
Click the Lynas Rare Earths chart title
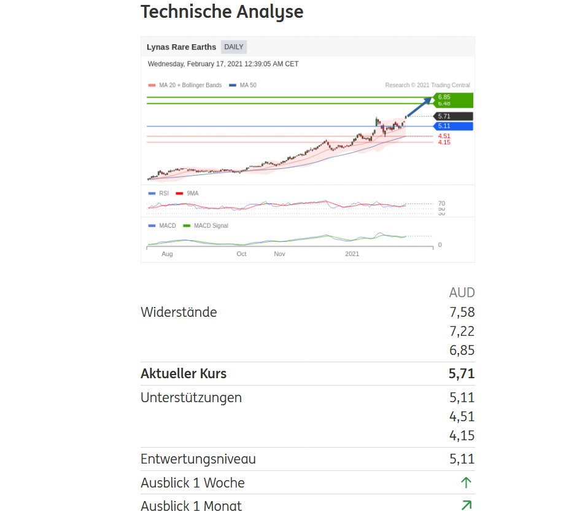point(181,47)
